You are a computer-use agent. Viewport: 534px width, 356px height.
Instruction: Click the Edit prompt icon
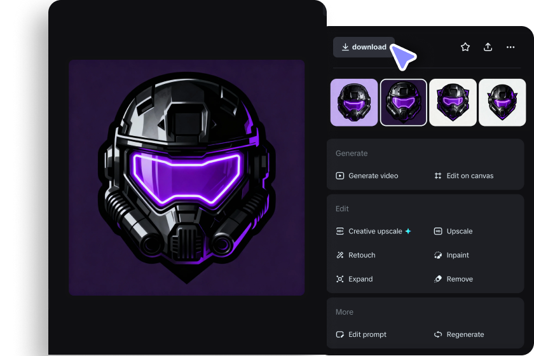tap(340, 334)
